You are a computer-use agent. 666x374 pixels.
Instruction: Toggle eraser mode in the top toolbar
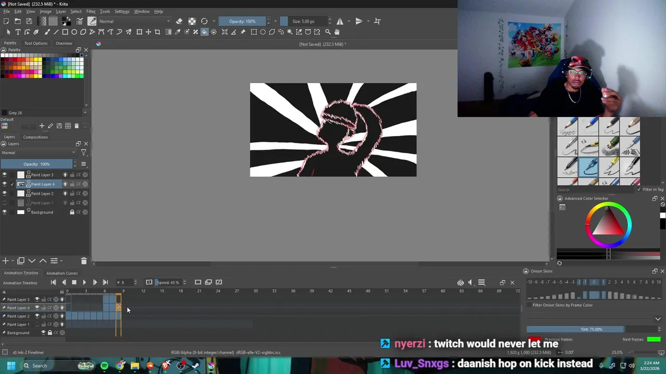point(179,21)
